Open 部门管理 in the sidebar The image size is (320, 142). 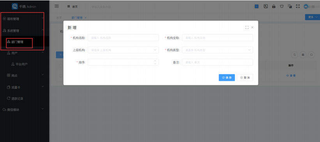click(x=25, y=42)
